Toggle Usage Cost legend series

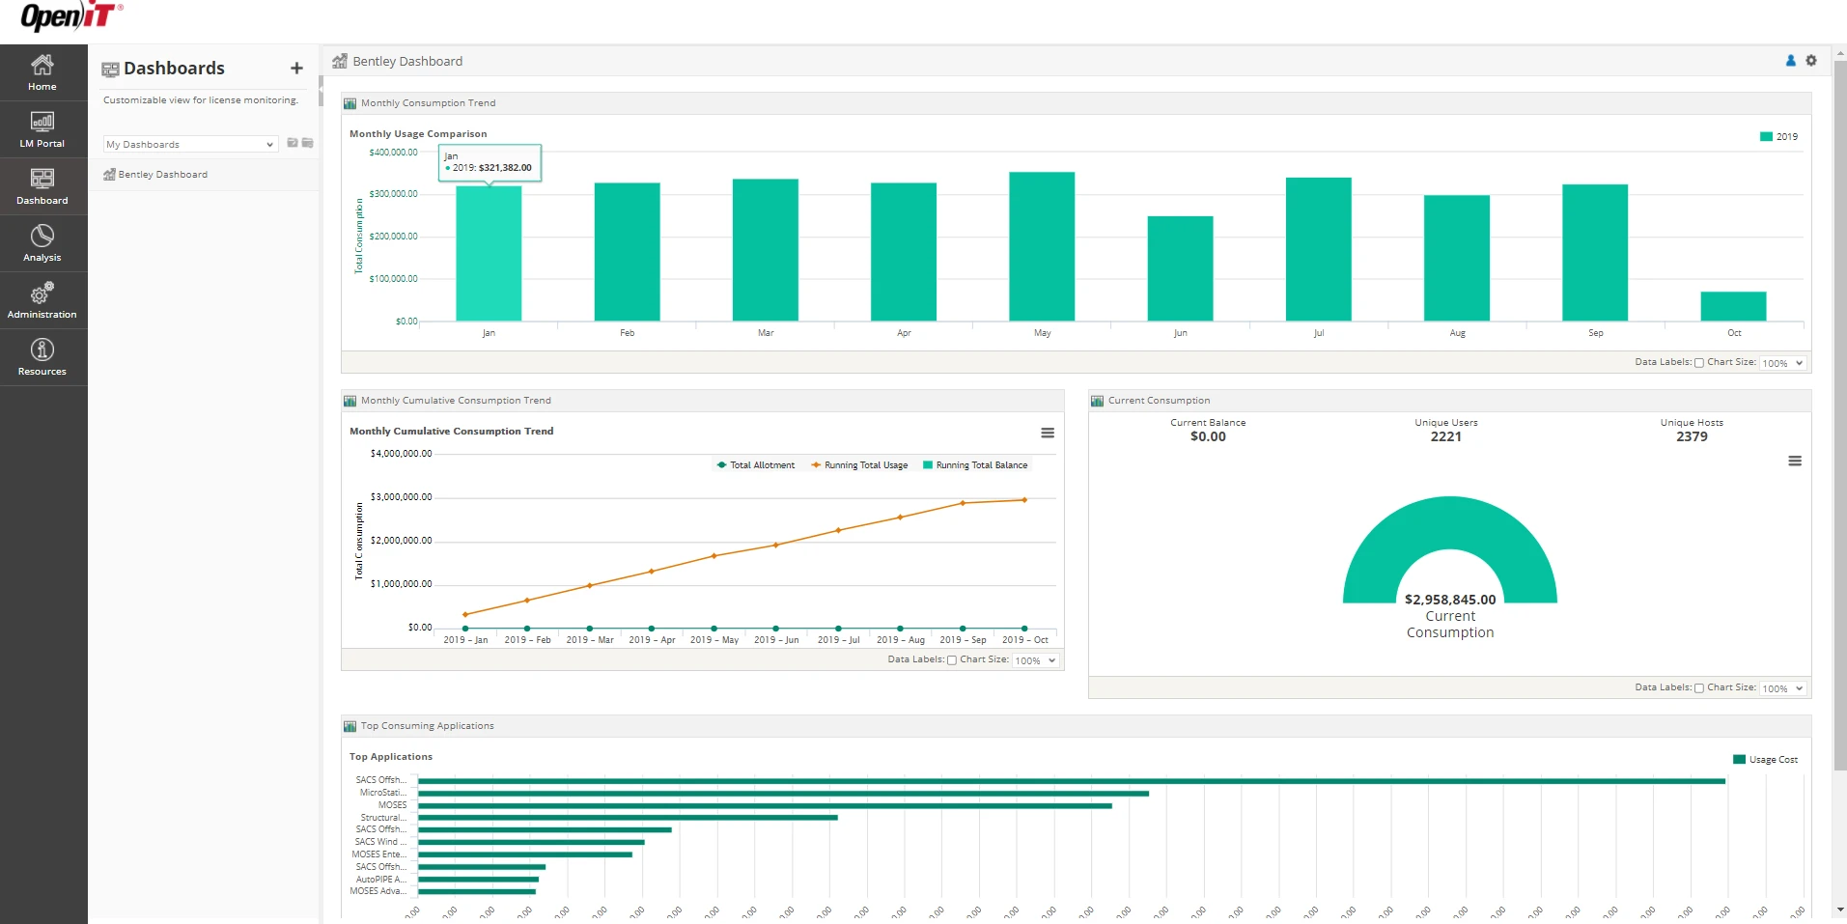(x=1766, y=760)
